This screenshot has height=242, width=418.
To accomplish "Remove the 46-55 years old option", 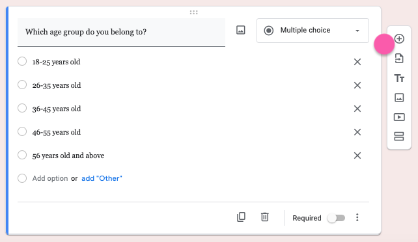I will pyautogui.click(x=357, y=132).
